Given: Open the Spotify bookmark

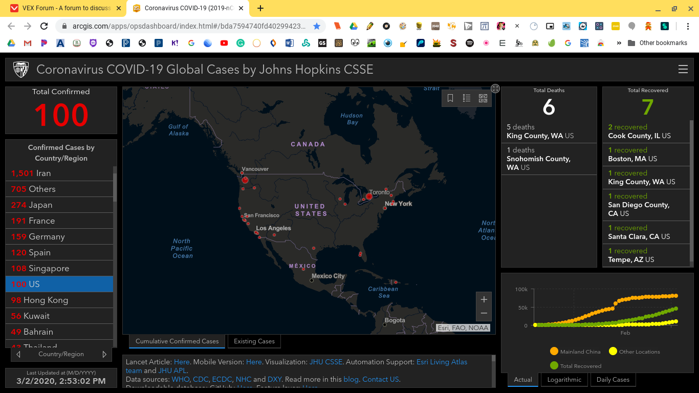Looking at the screenshot, I should coord(470,43).
